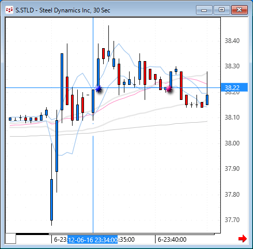Click the S.STLD - Steel Dynamics Inc title
This screenshot has height=249, width=253.
click(x=63, y=10)
